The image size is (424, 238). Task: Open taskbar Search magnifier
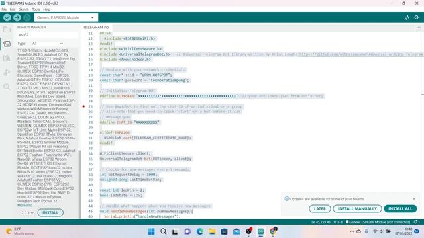coord(164,231)
